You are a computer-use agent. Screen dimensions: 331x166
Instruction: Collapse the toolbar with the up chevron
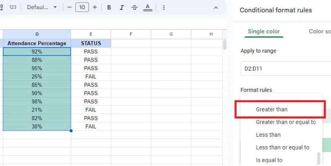[216, 7]
